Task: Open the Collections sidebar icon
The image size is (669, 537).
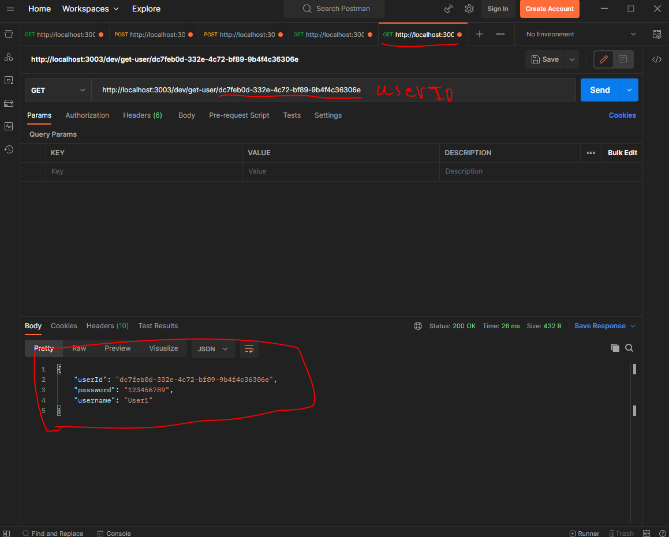Action: coord(9,34)
